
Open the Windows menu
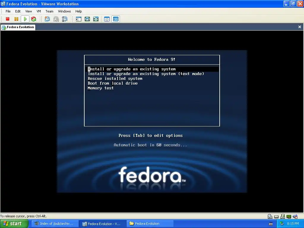tap(64, 11)
